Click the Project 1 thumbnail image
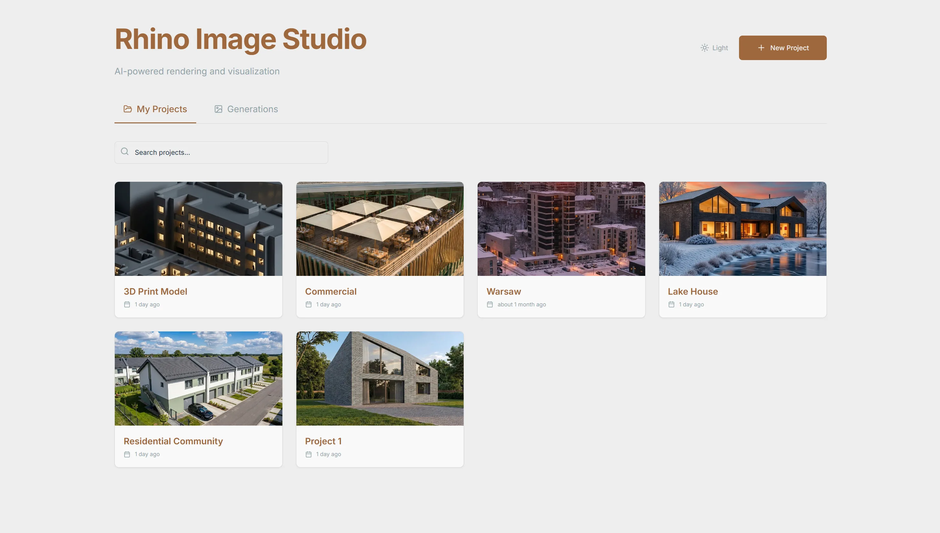This screenshot has width=940, height=533. tap(379, 379)
